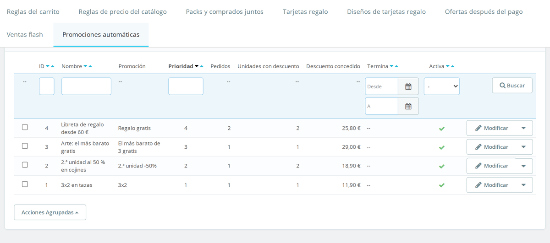This screenshot has width=550, height=243.
Task: Sort ID column descending arrow
Action: click(48, 66)
